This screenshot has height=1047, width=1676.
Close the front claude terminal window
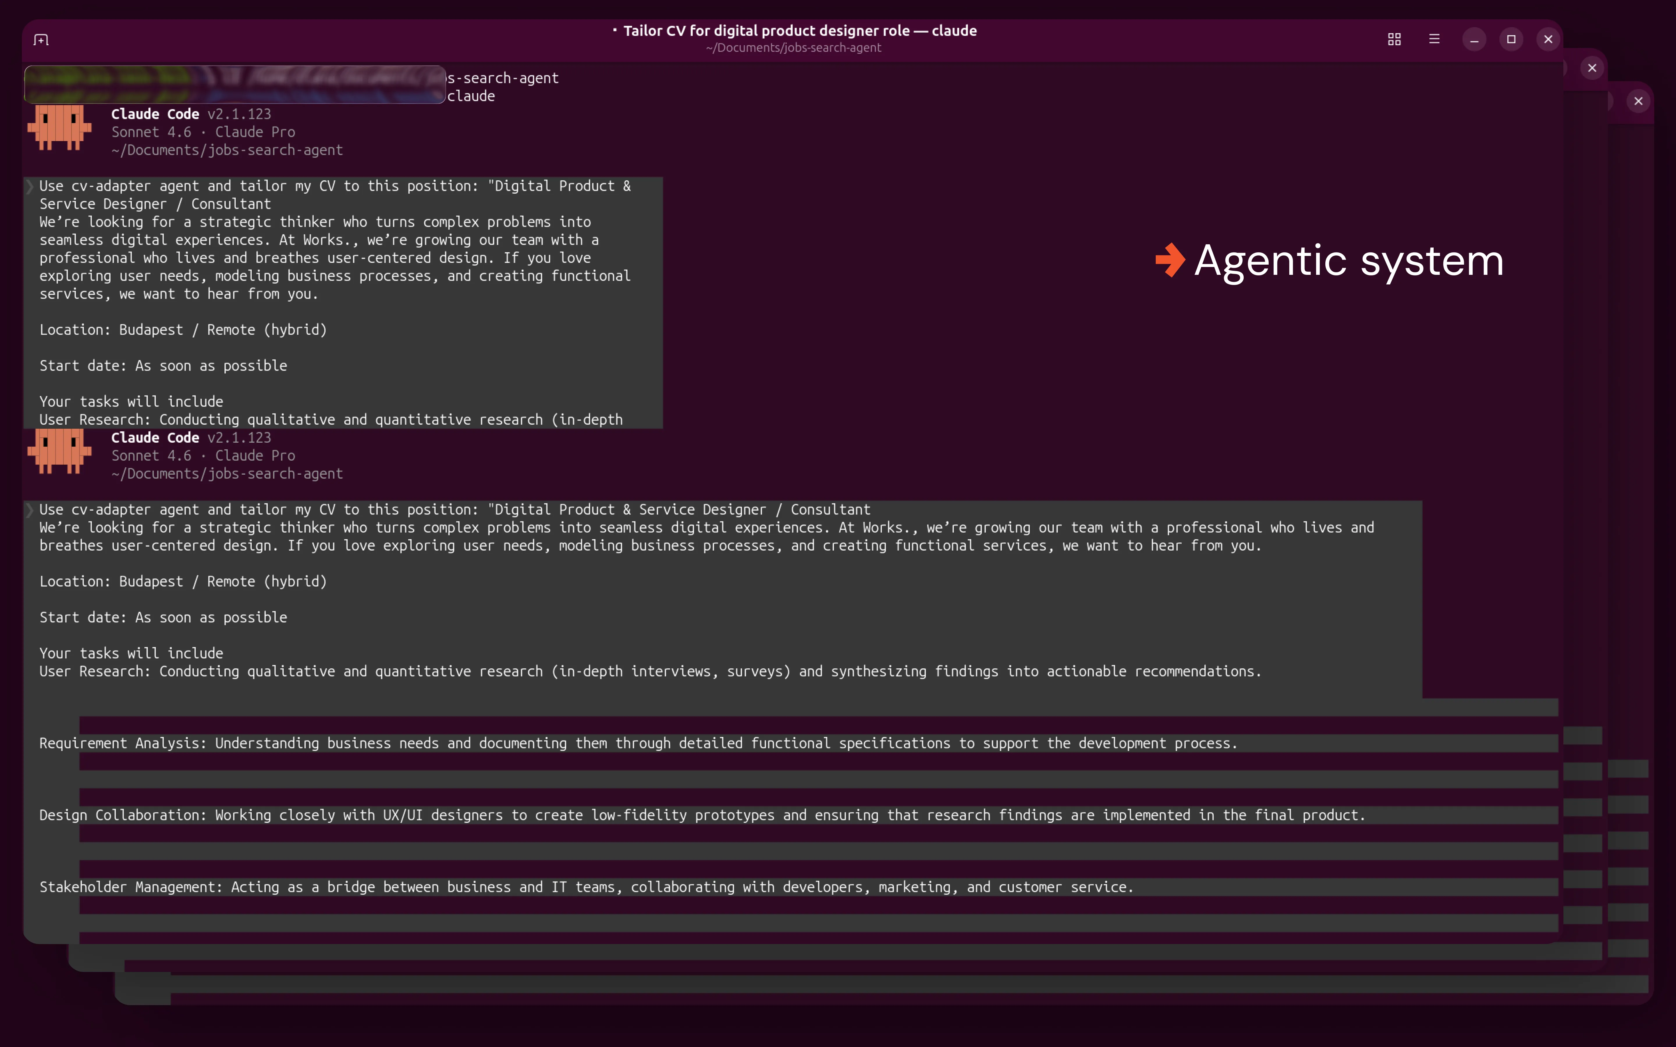pyautogui.click(x=1549, y=40)
